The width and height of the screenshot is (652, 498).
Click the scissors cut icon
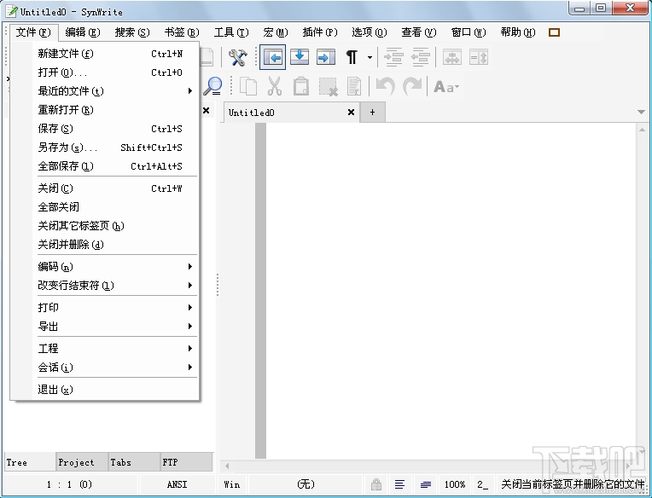(x=275, y=86)
